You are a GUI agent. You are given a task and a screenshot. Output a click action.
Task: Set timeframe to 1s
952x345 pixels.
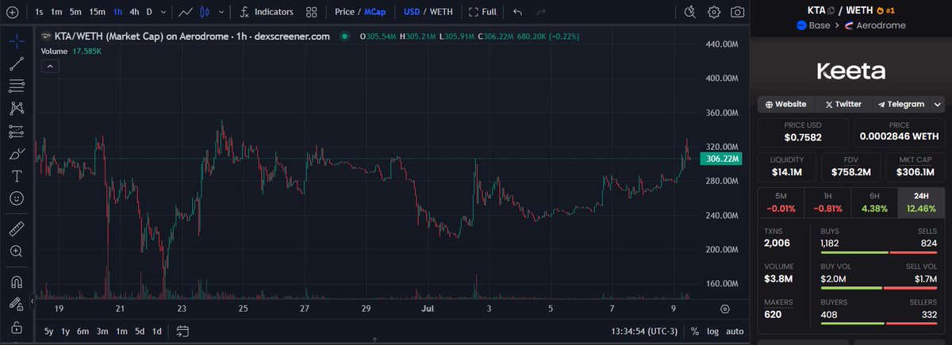(x=39, y=12)
